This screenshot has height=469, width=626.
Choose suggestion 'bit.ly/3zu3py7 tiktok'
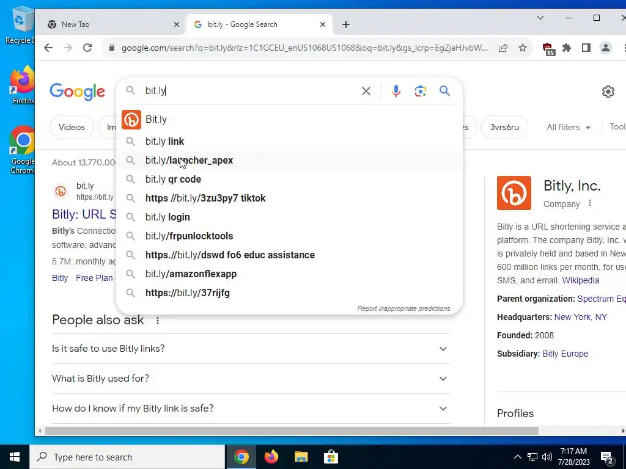(x=289, y=198)
